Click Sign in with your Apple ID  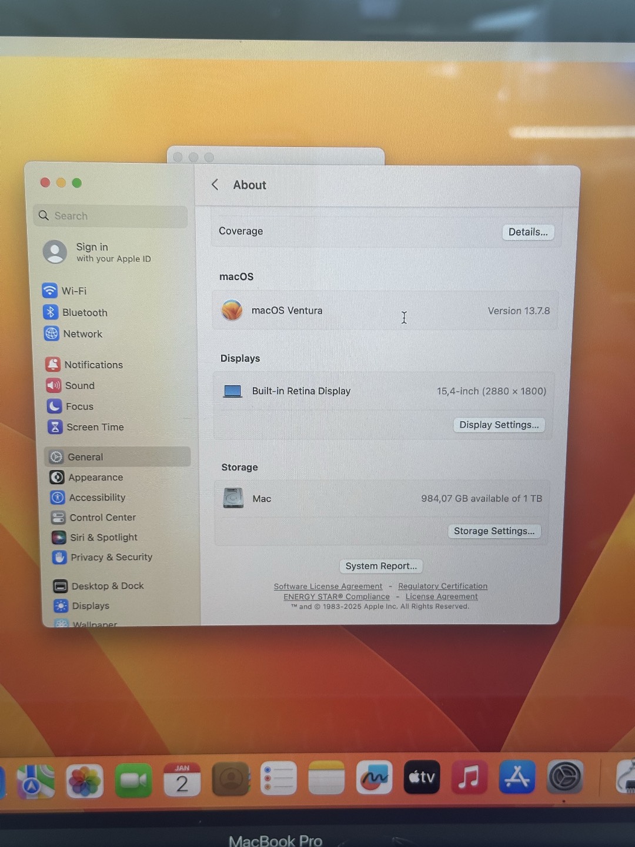tap(98, 252)
